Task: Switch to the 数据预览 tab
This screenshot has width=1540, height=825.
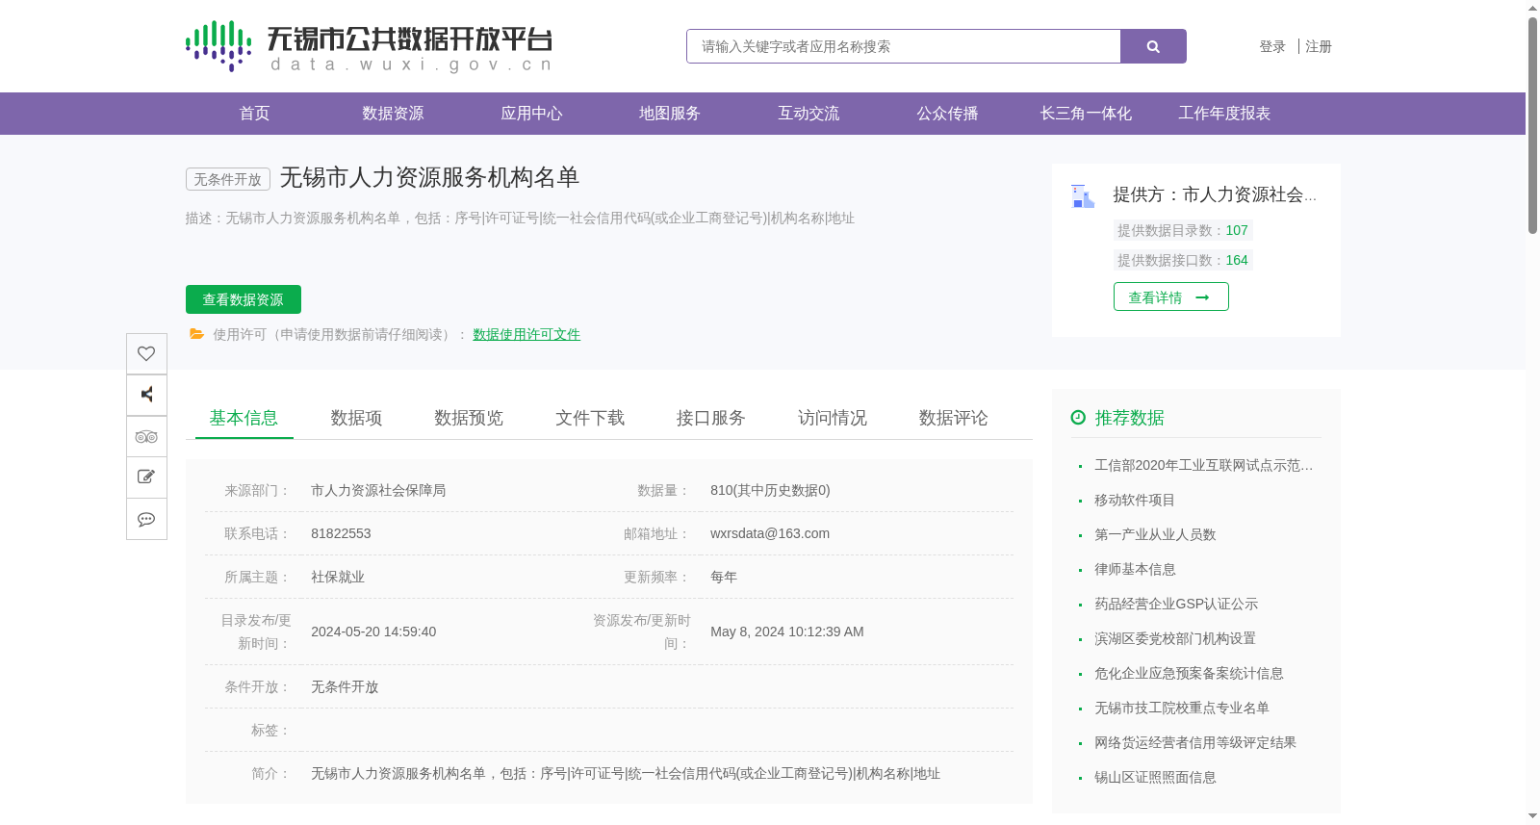Action: pyautogui.click(x=469, y=418)
